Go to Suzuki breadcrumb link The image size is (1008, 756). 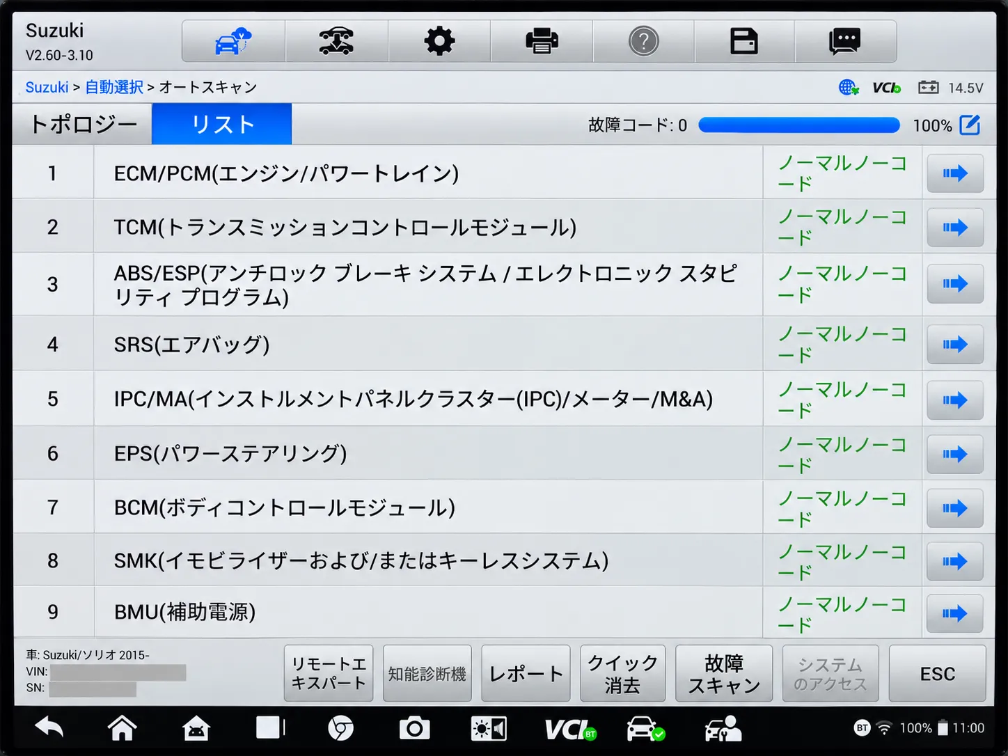tap(47, 87)
